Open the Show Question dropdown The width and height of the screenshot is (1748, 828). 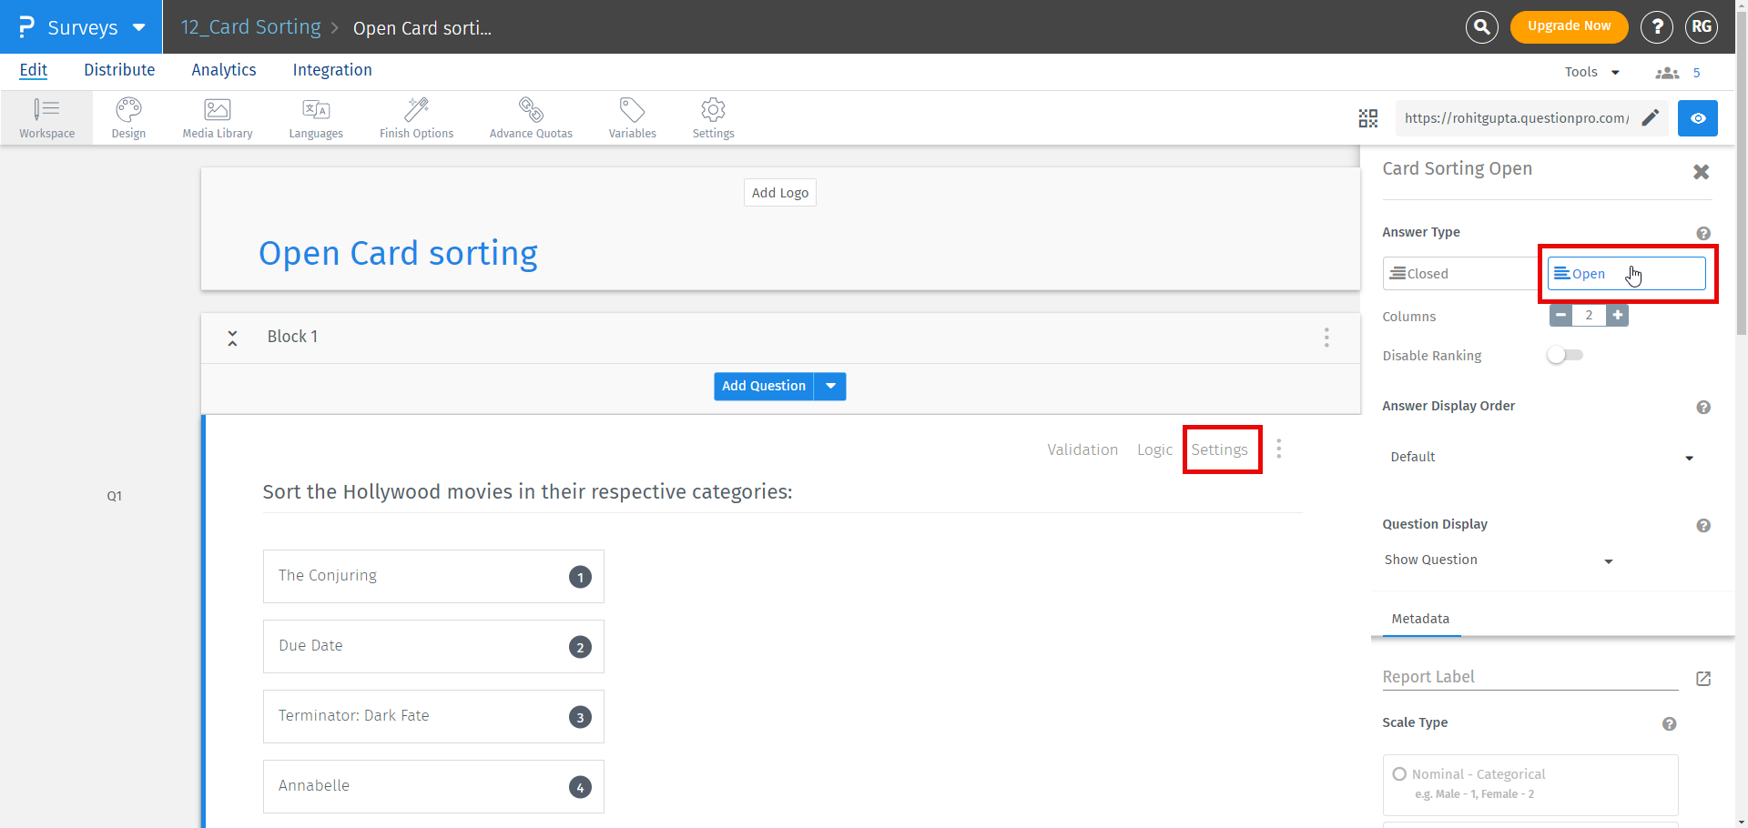point(1499,560)
